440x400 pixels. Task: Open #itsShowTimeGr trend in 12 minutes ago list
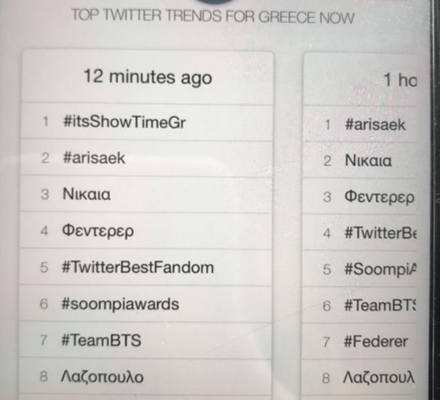click(124, 123)
